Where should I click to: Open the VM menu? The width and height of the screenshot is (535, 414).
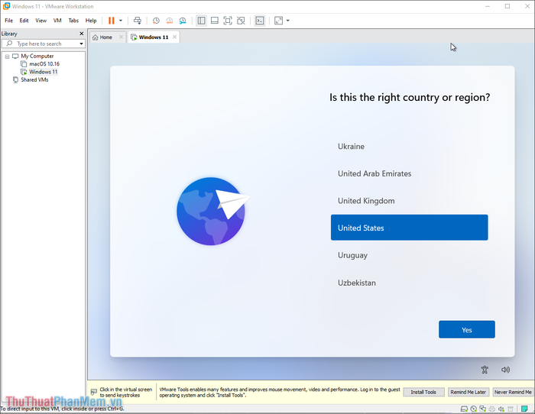(x=57, y=21)
